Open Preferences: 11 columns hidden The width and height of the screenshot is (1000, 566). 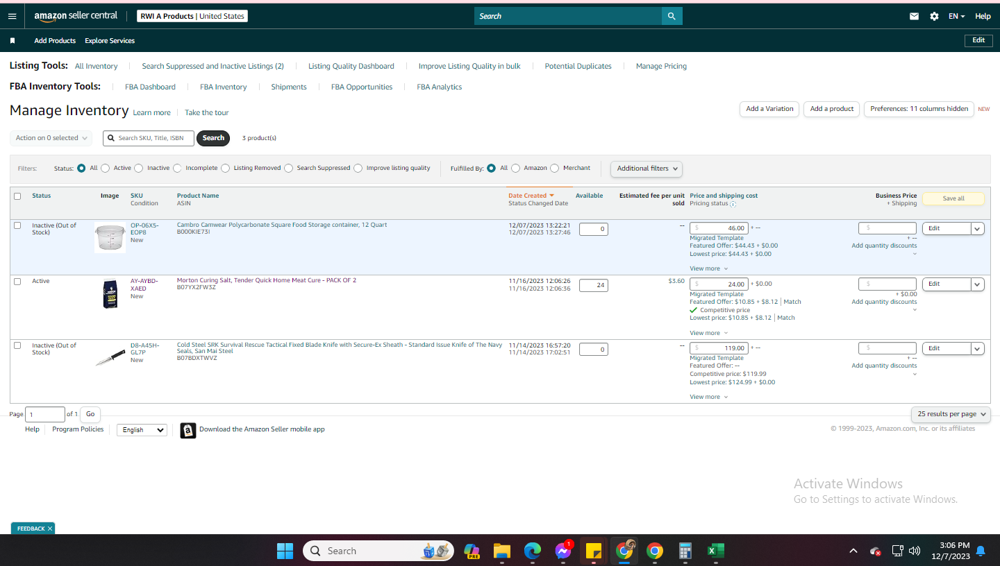919,109
